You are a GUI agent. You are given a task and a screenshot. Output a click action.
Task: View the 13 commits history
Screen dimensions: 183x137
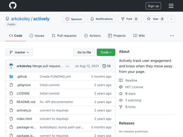click(106, 66)
